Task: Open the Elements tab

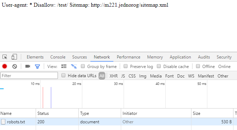Action: coord(35,57)
